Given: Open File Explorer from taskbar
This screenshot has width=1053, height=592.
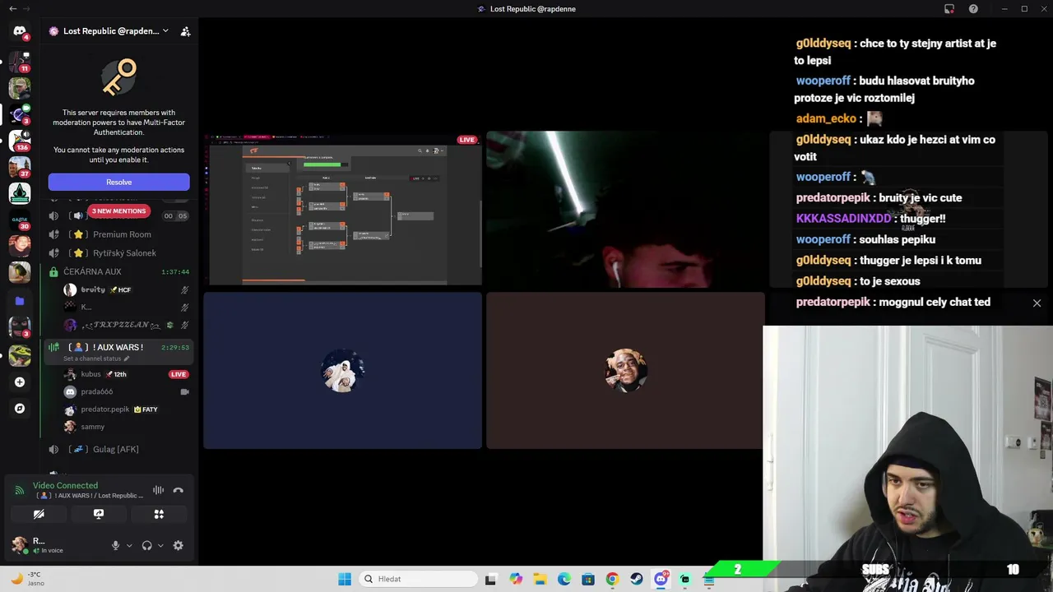Looking at the screenshot, I should pos(540,579).
